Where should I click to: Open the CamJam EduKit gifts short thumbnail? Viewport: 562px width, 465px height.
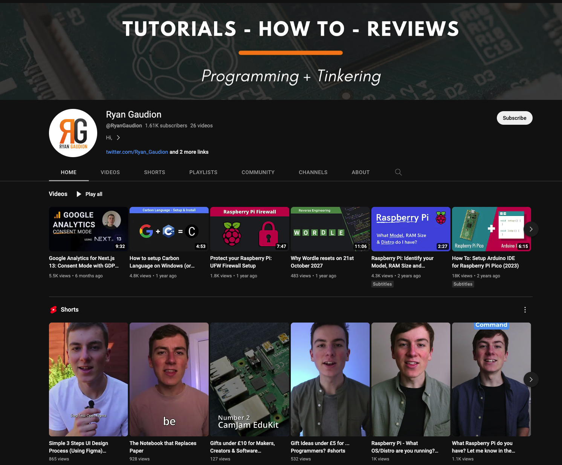click(249, 379)
